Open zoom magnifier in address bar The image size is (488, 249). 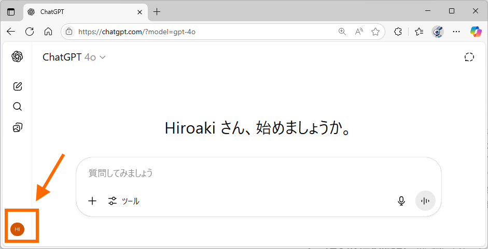coord(342,32)
